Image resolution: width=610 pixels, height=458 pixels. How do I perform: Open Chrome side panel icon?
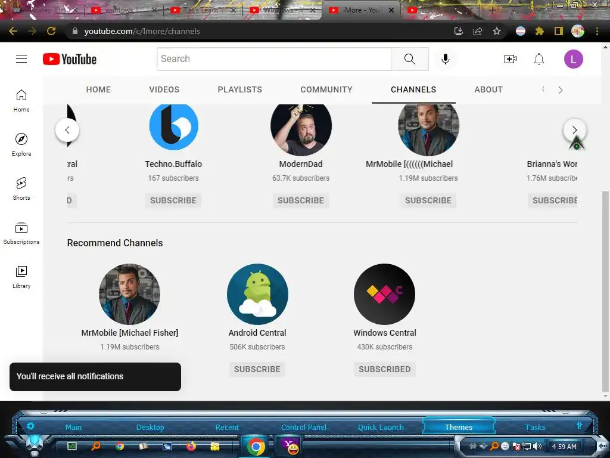[x=559, y=31]
